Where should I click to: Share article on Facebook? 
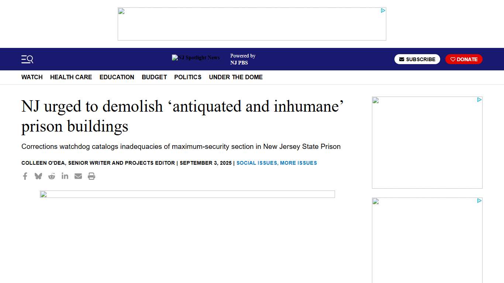[x=25, y=176]
